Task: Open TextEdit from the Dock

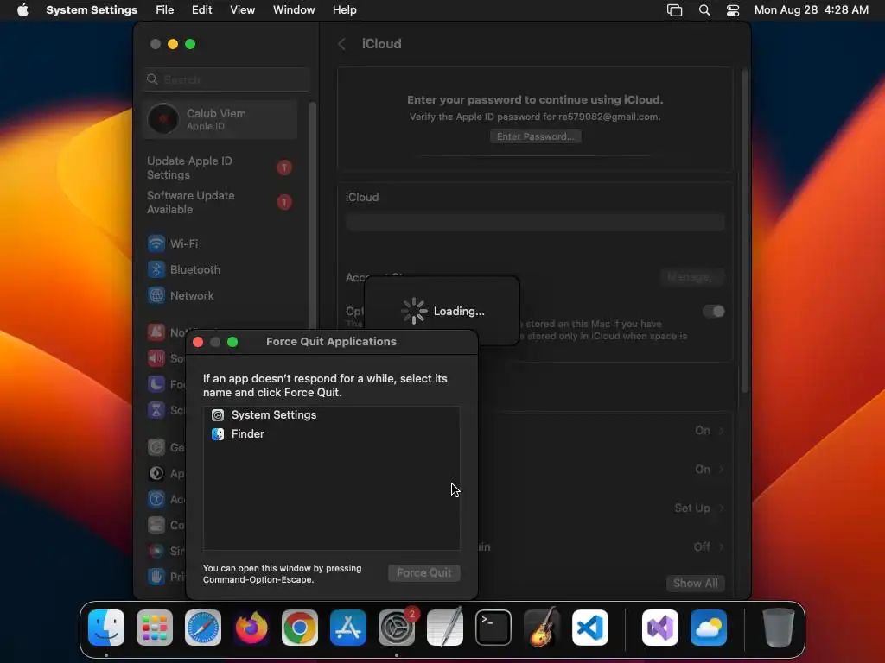Action: tap(445, 628)
